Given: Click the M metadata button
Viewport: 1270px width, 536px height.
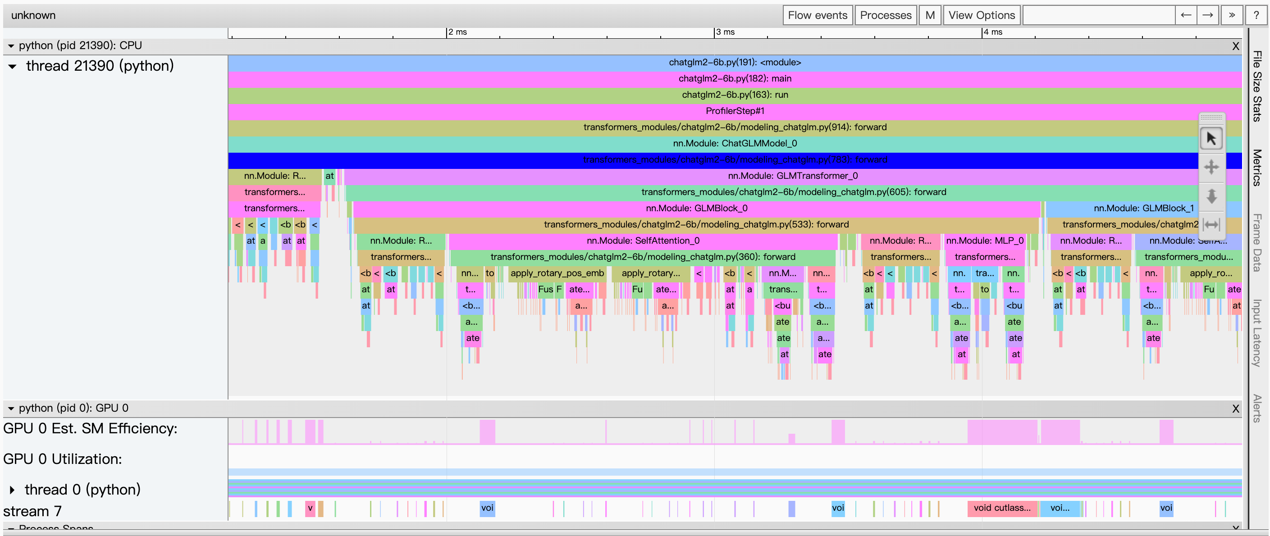Looking at the screenshot, I should [x=930, y=15].
